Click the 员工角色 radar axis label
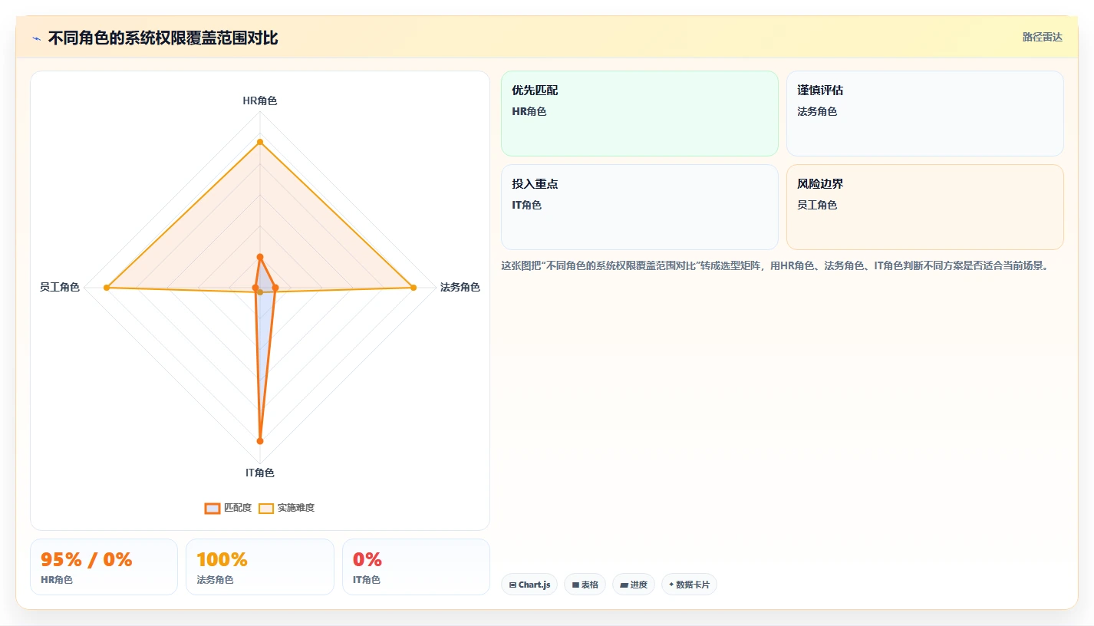Image resolution: width=1094 pixels, height=626 pixels. coord(60,288)
